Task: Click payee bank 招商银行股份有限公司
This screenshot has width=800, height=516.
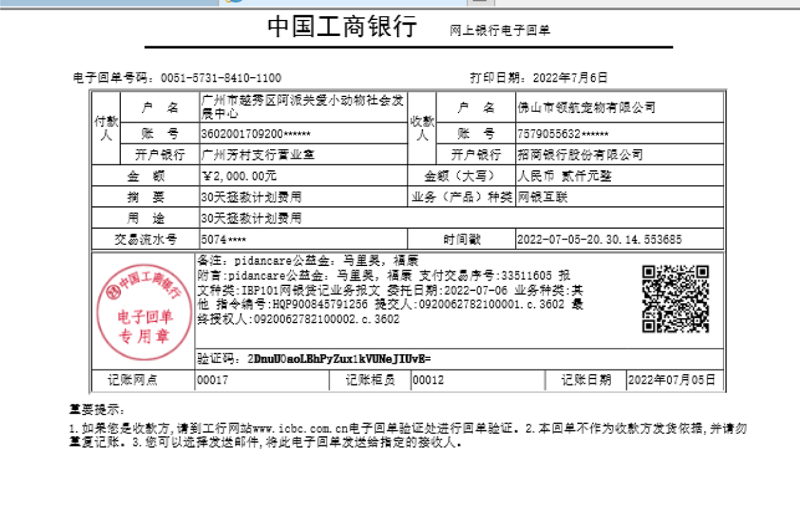Action: pyautogui.click(x=580, y=155)
